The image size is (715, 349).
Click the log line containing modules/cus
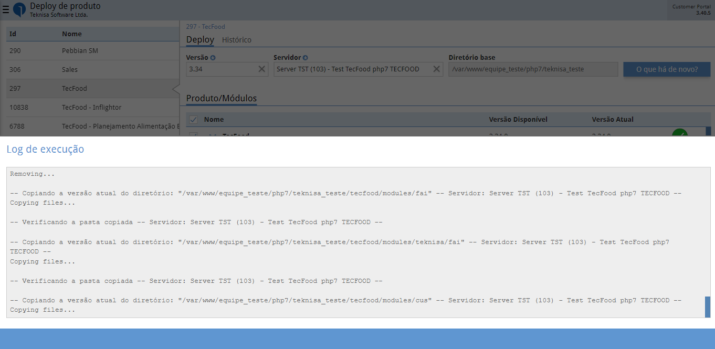(x=345, y=301)
